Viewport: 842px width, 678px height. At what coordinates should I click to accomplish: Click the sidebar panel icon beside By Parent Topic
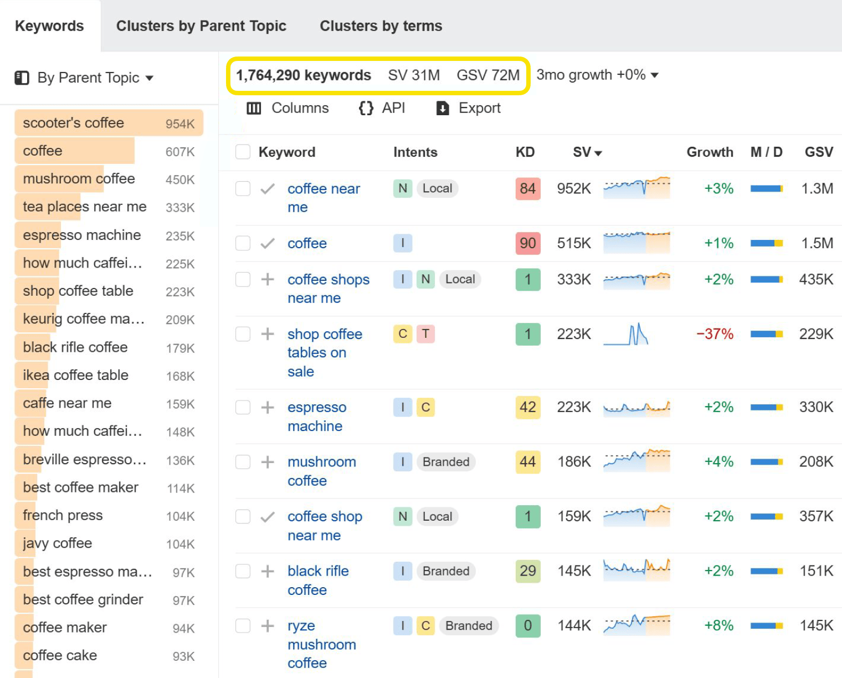click(22, 78)
